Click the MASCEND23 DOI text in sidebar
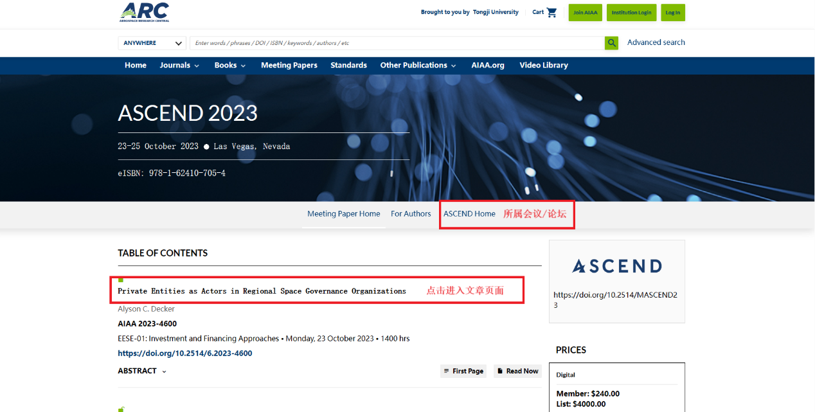Screen dimensions: 815x412 pyautogui.click(x=615, y=300)
